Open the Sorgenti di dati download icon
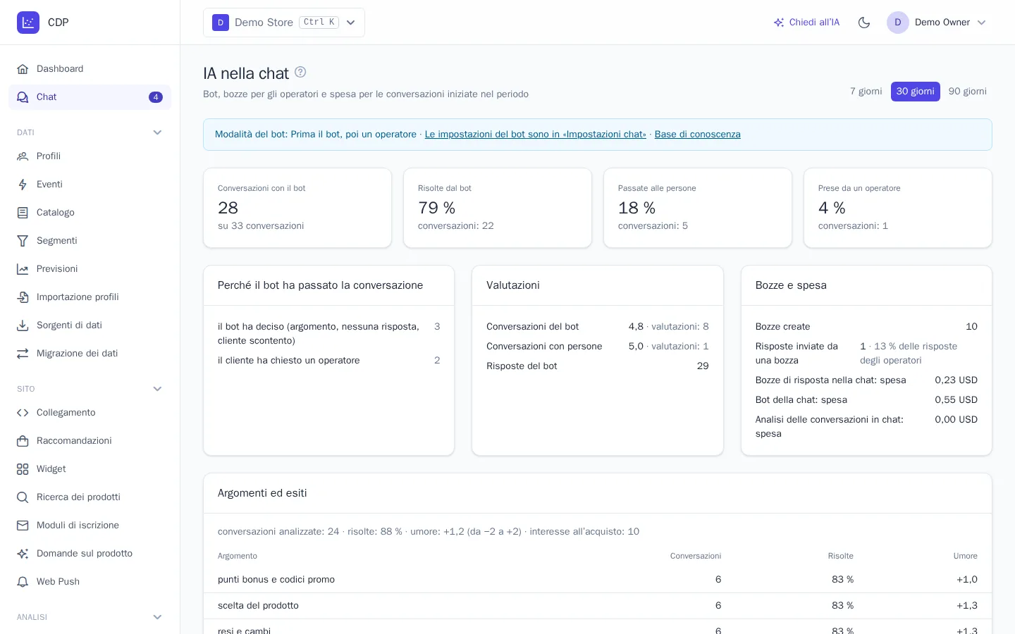Image resolution: width=1015 pixels, height=634 pixels. 23,325
